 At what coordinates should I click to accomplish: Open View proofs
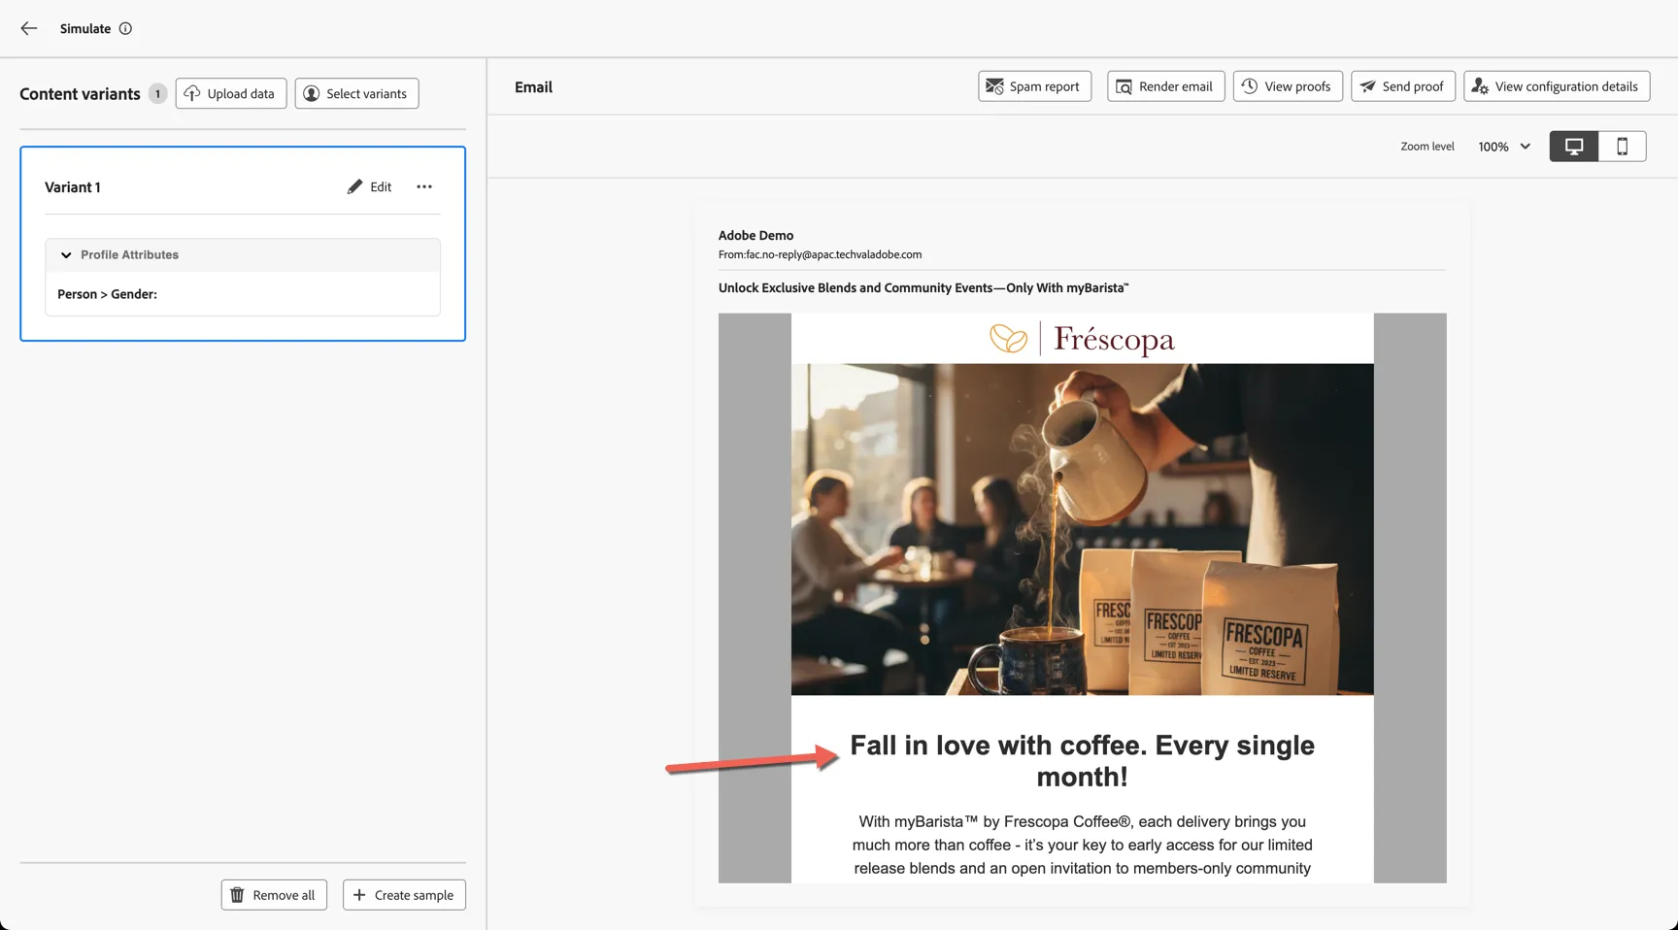pyautogui.click(x=1288, y=86)
